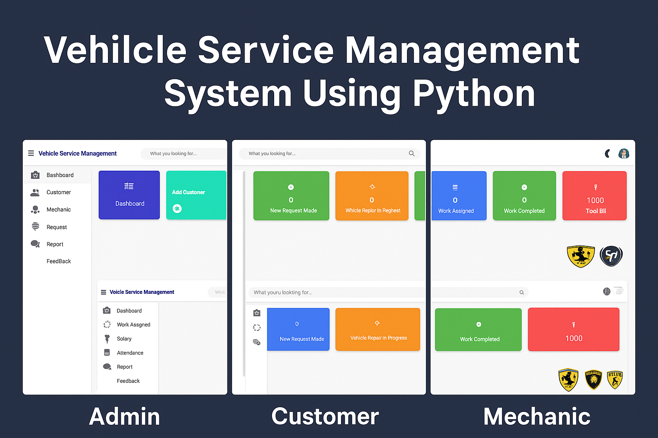Click the Voicle Service Management title link

(142, 292)
